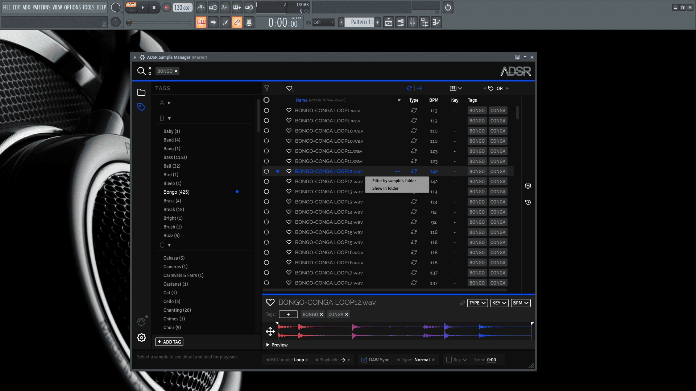
Task: Click the search magnifier icon in ADSR
Action: [141, 71]
